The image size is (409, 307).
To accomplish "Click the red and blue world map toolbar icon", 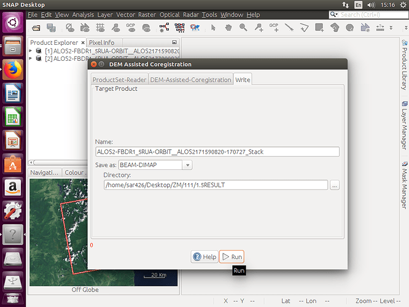I will tap(195, 28).
